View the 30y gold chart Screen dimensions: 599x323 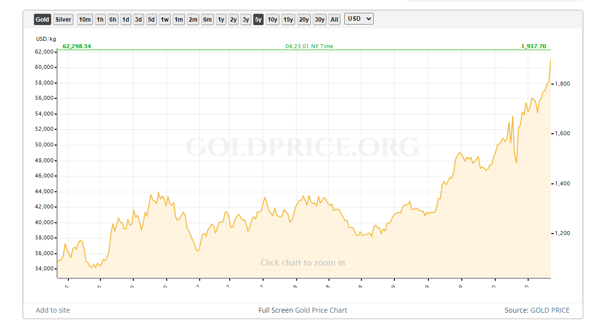pos(320,20)
